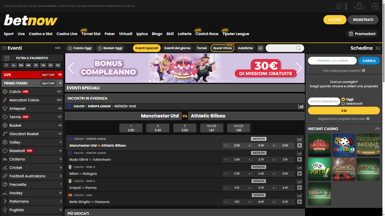Screen dimensions: 385x216
Task: Expand LIVE section with Apri Tutti
Action: click(48, 75)
